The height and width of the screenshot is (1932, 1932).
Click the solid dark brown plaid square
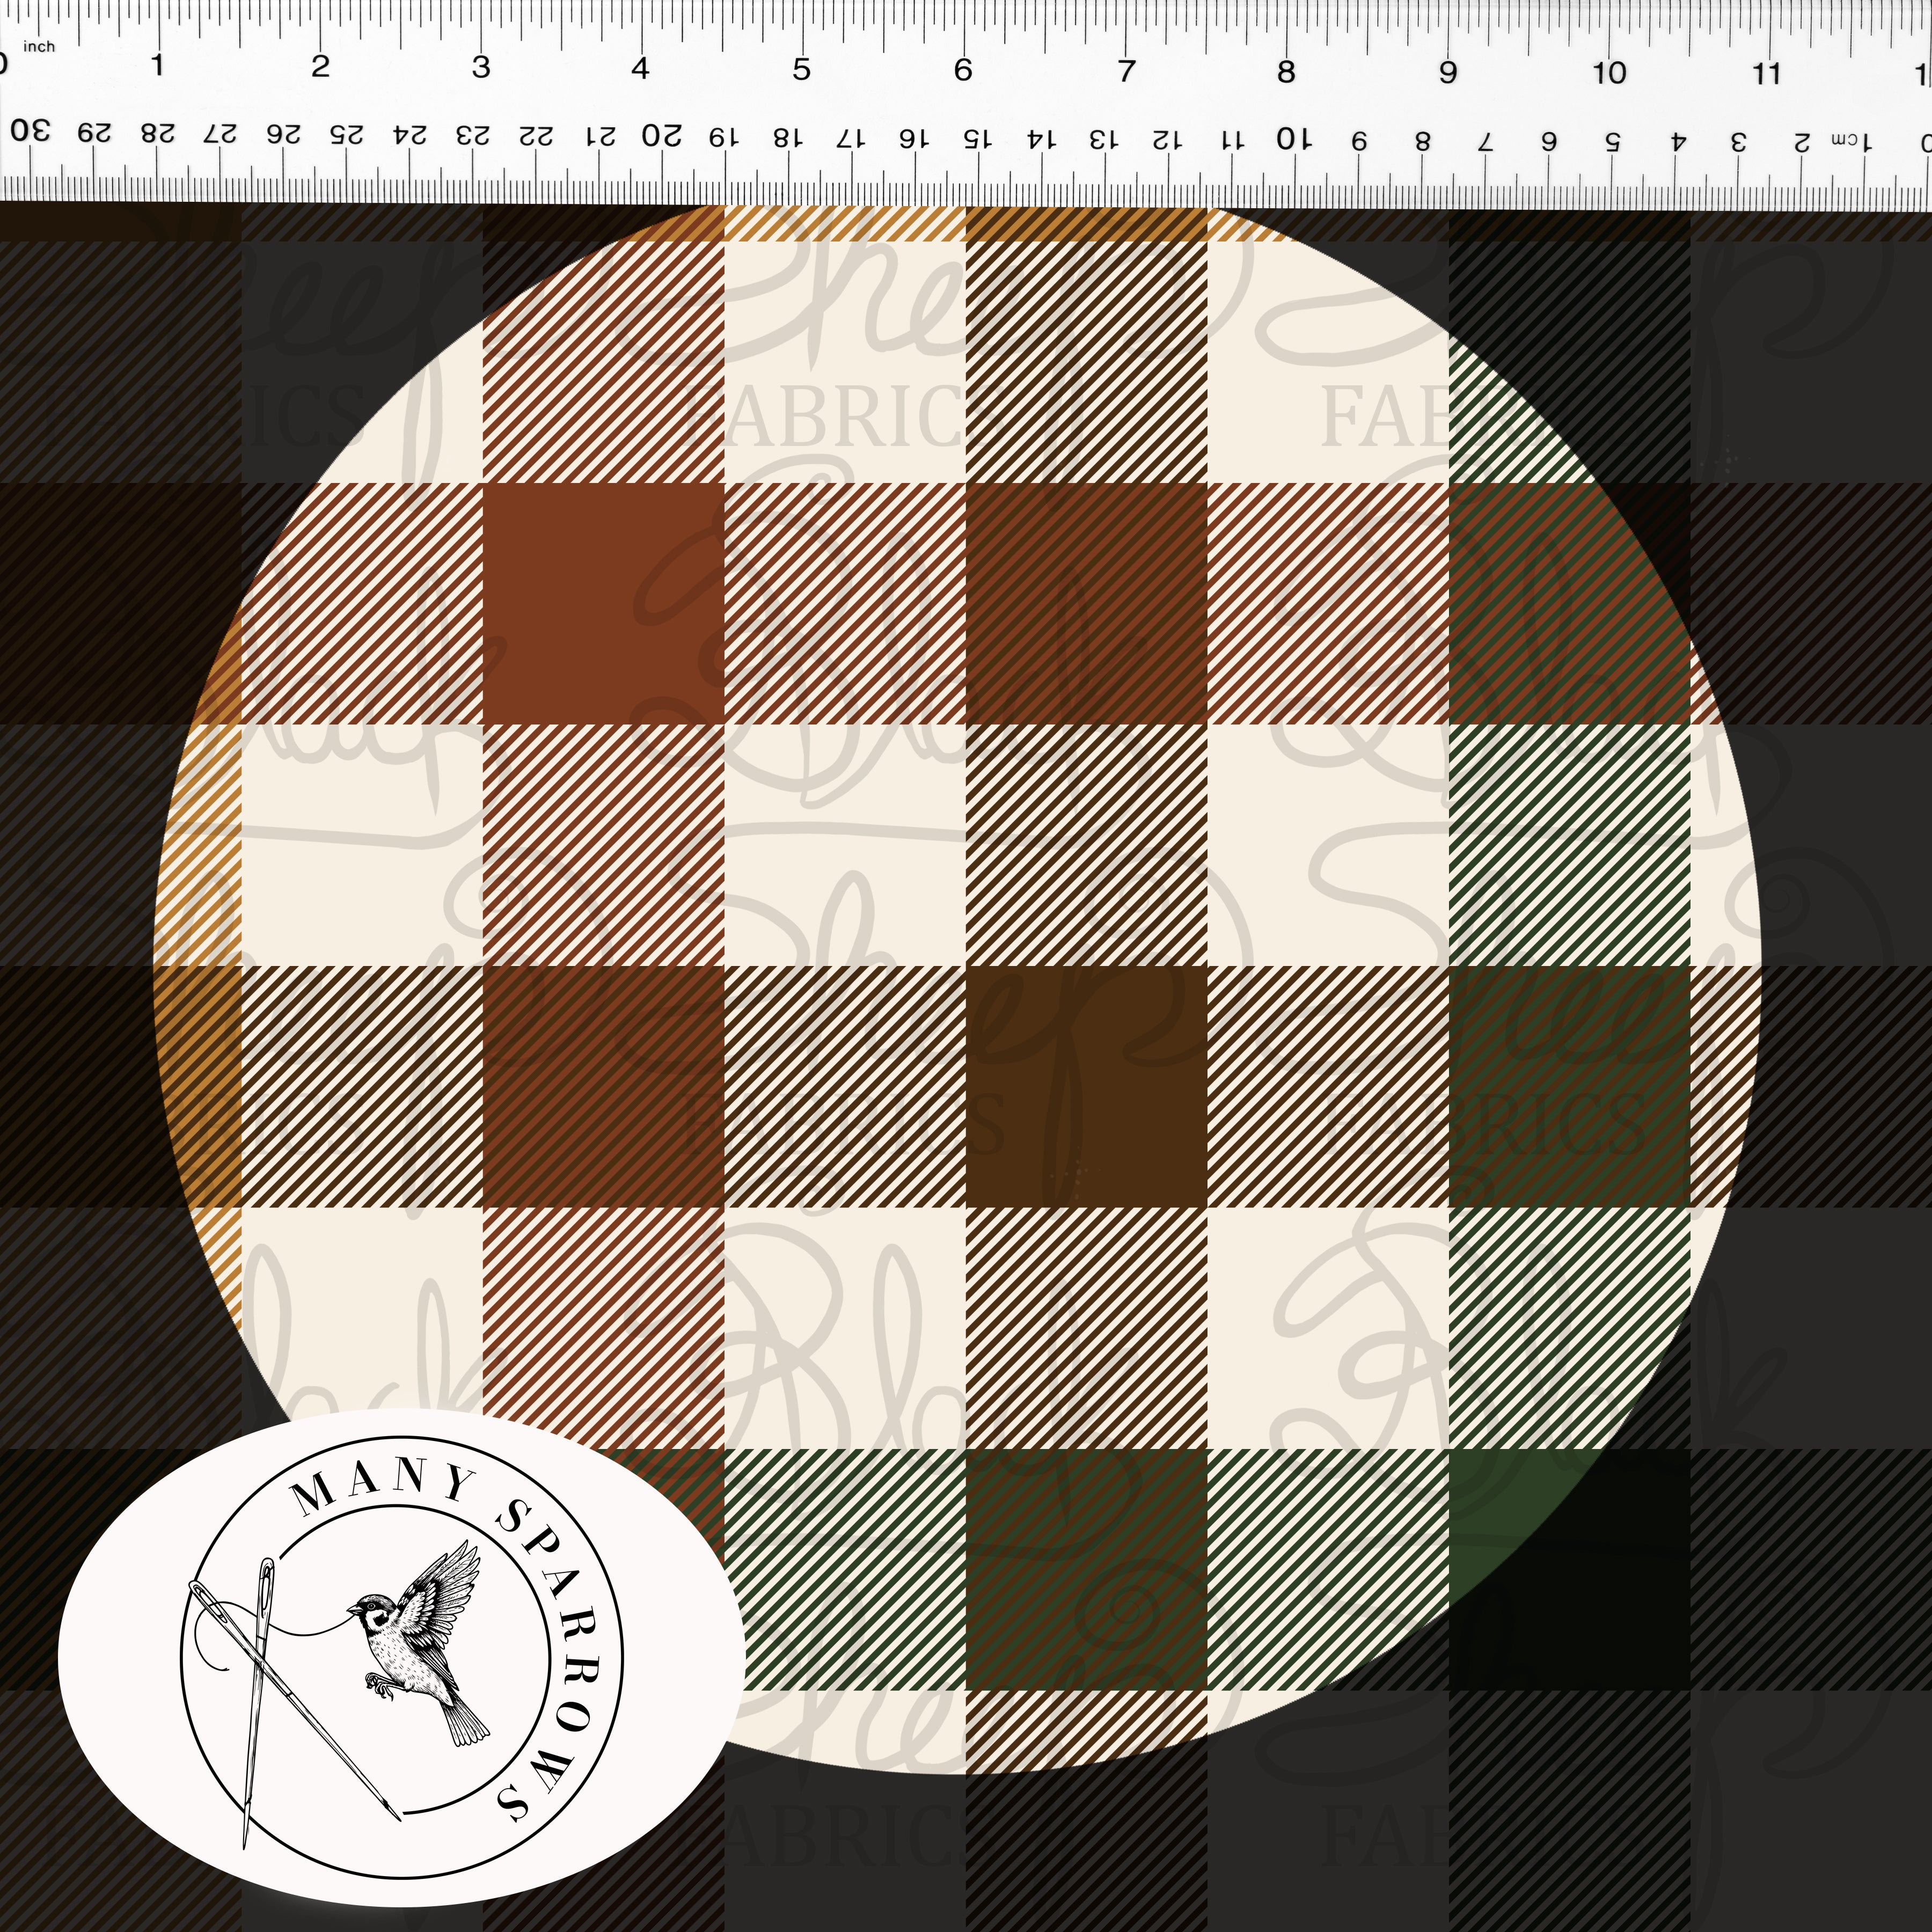pos(1086,1086)
